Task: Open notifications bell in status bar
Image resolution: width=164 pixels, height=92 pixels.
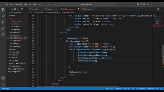Action: click(161, 89)
